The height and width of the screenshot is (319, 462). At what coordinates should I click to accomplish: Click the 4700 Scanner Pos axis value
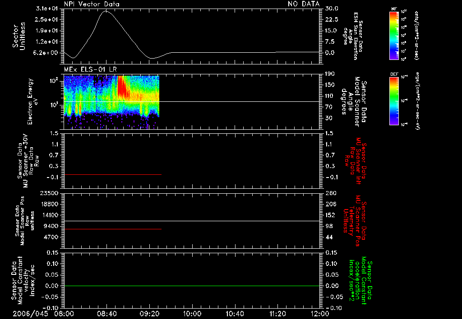tap(51, 237)
